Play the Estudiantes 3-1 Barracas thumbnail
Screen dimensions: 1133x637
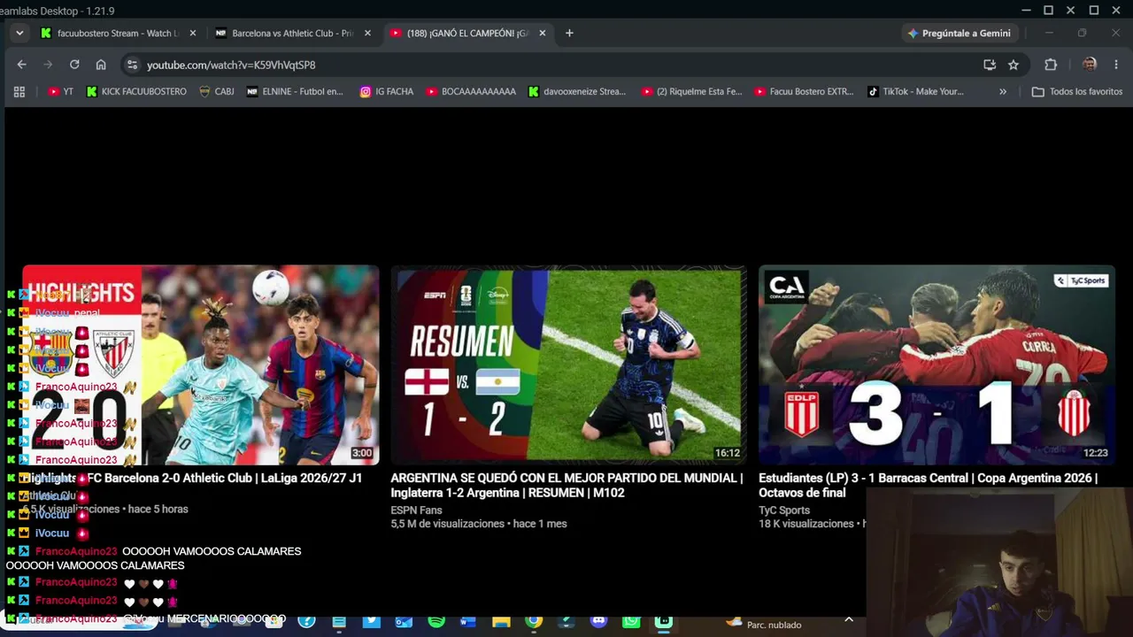click(x=936, y=365)
